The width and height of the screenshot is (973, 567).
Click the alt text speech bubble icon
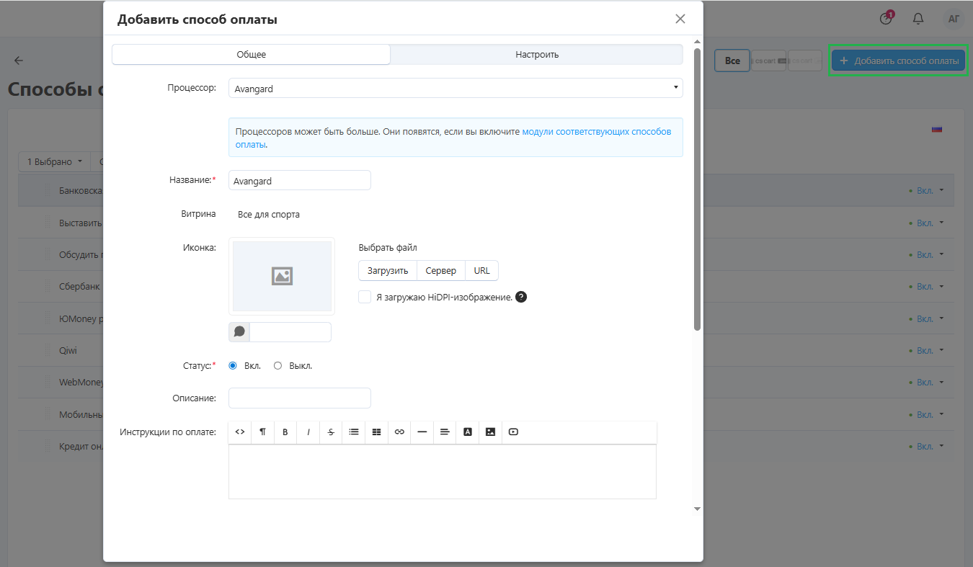point(239,332)
